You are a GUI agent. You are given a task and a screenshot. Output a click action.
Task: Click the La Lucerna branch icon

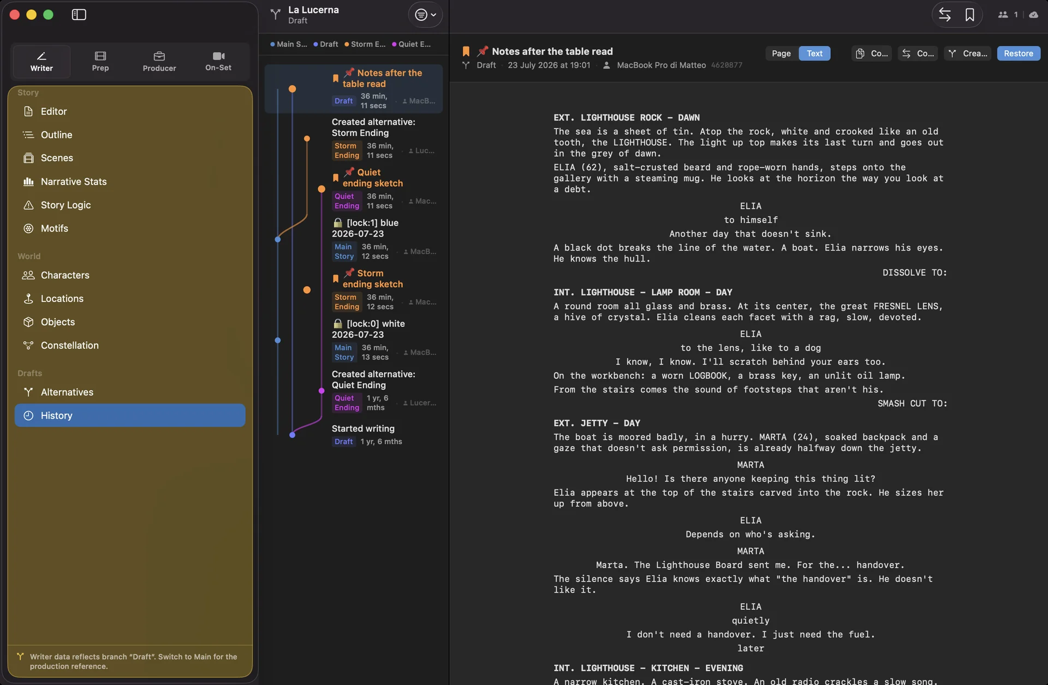click(x=276, y=14)
